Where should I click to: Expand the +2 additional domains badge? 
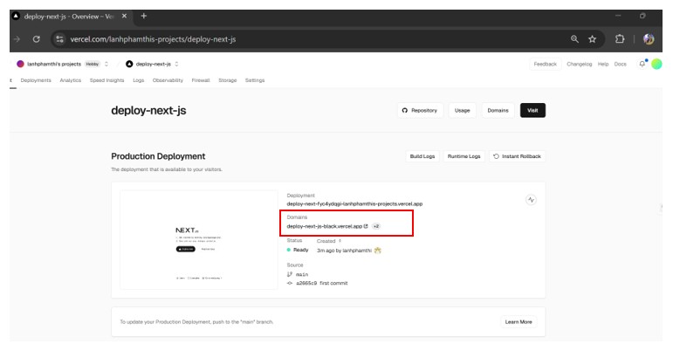[376, 226]
